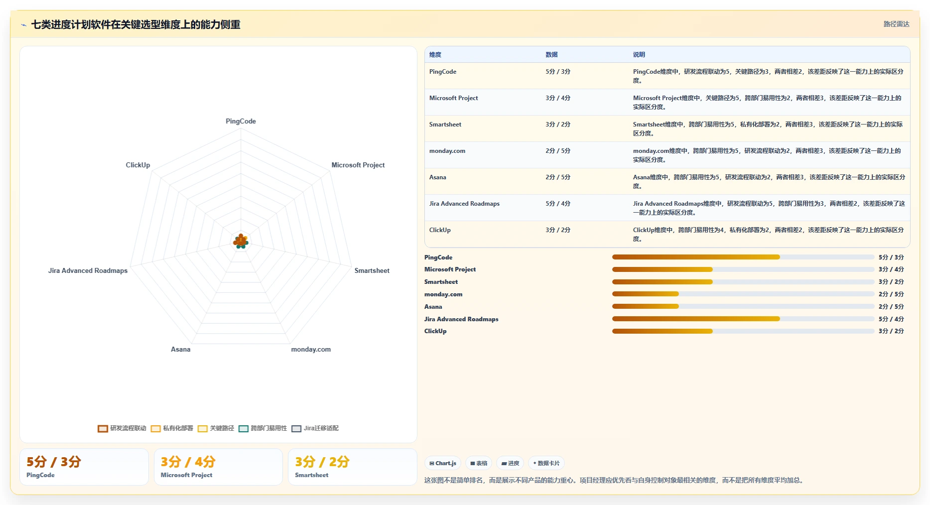This screenshot has width=930, height=505.
Task: Click the monday.com radar axis label
Action: tap(311, 349)
